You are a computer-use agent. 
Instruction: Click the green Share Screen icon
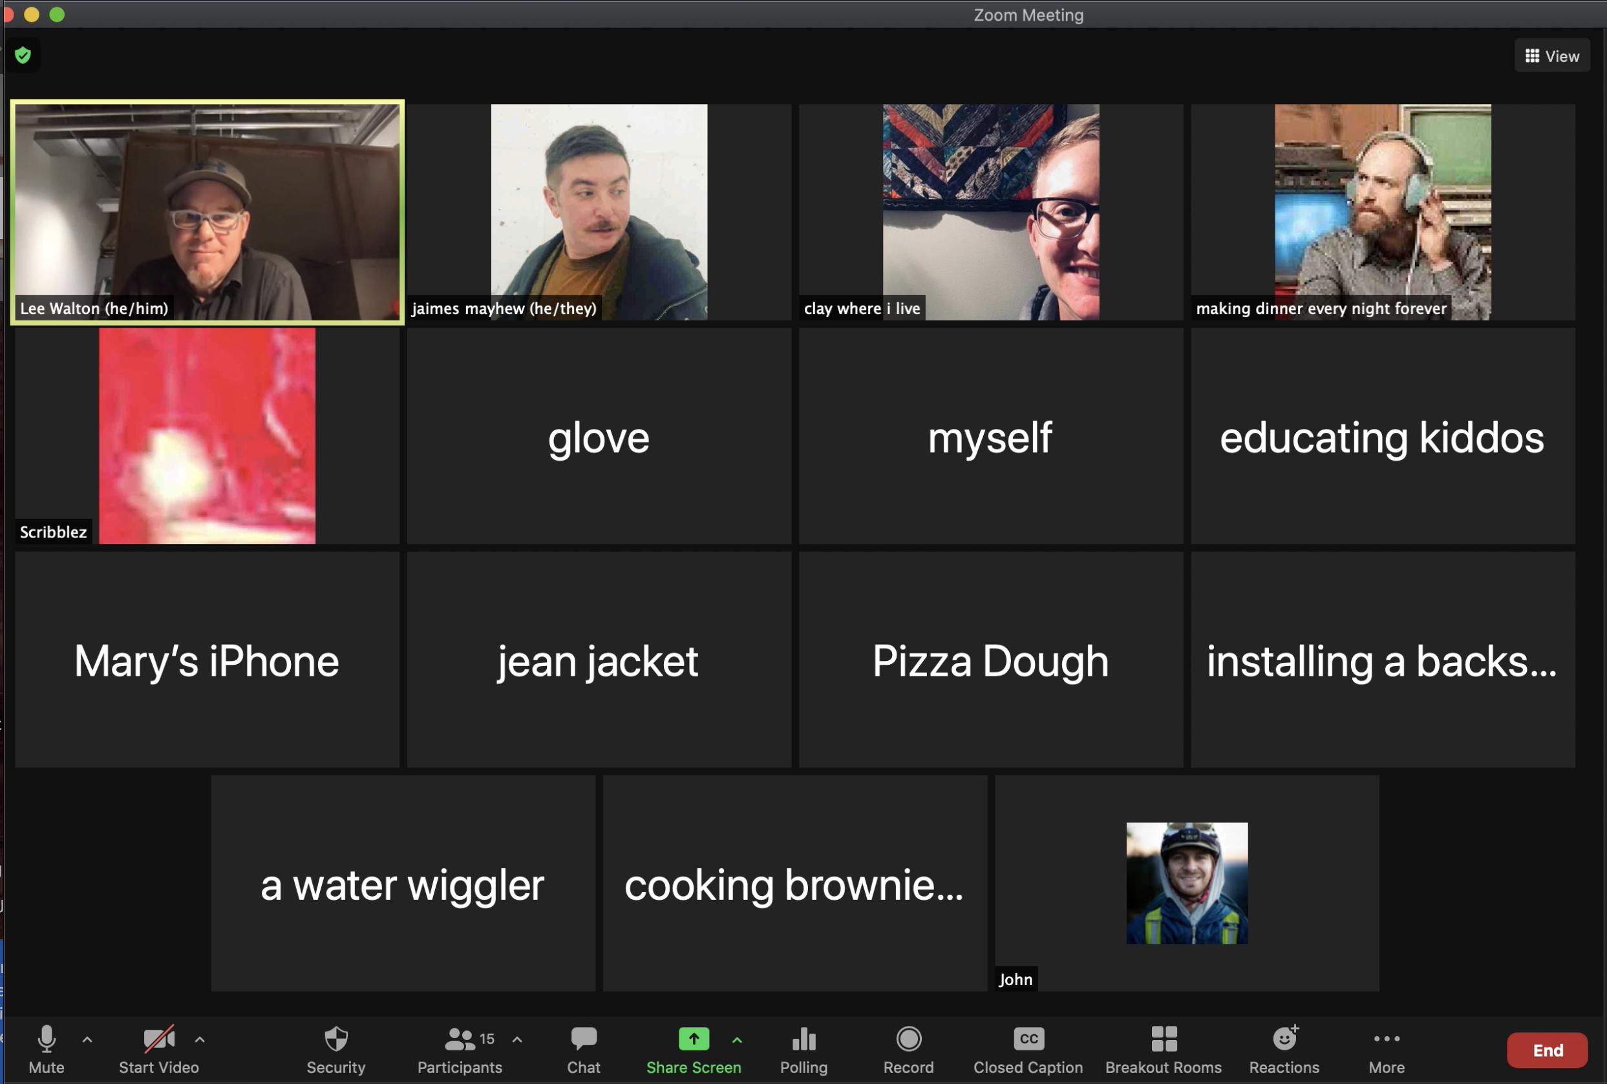coord(693,1039)
